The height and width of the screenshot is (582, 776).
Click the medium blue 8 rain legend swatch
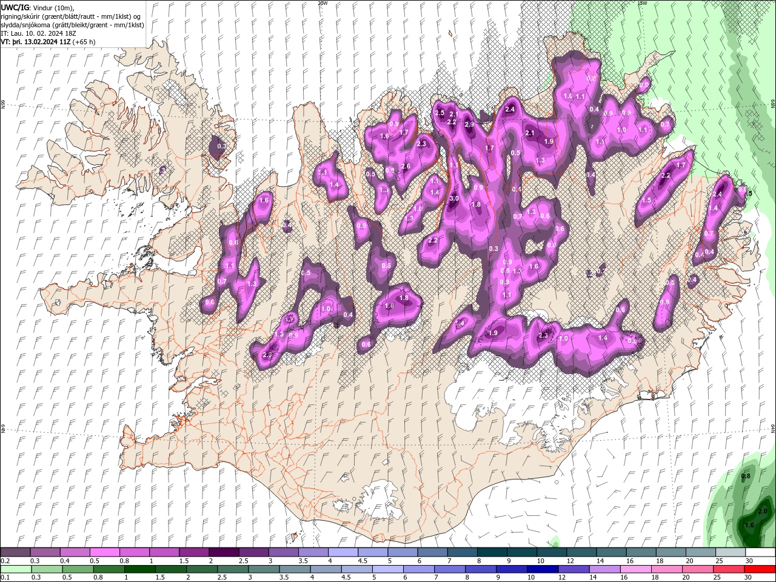(482, 569)
